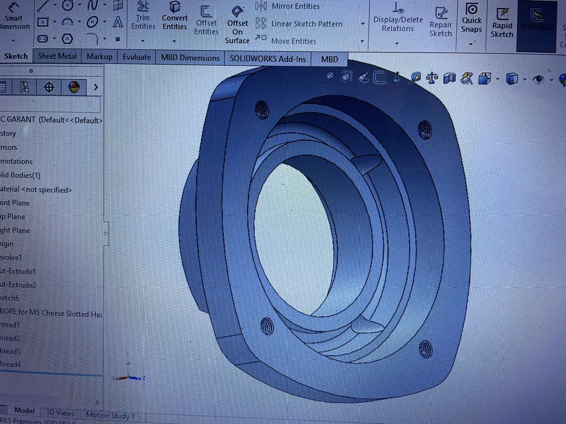Select the Polygon sketch tool
This screenshot has width=566, height=424.
click(67, 39)
